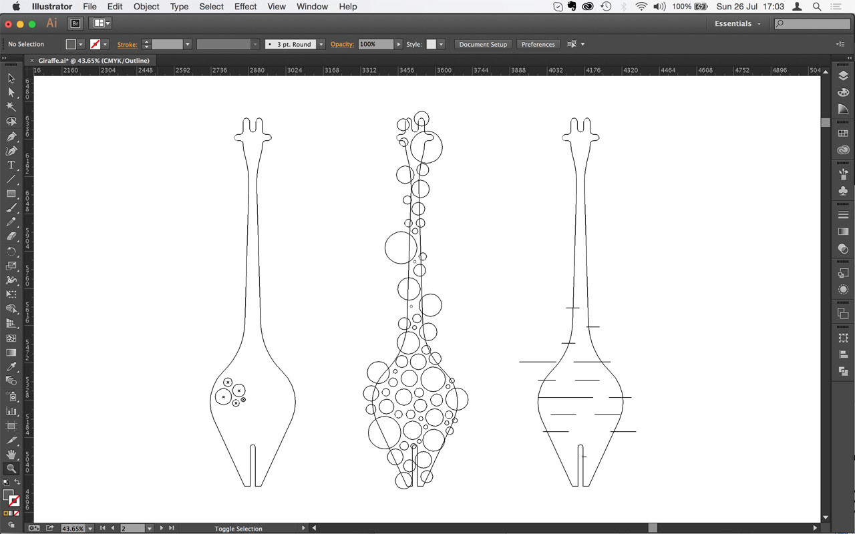855x534 pixels.
Task: Open the Opacity panel link
Action: (x=342, y=44)
